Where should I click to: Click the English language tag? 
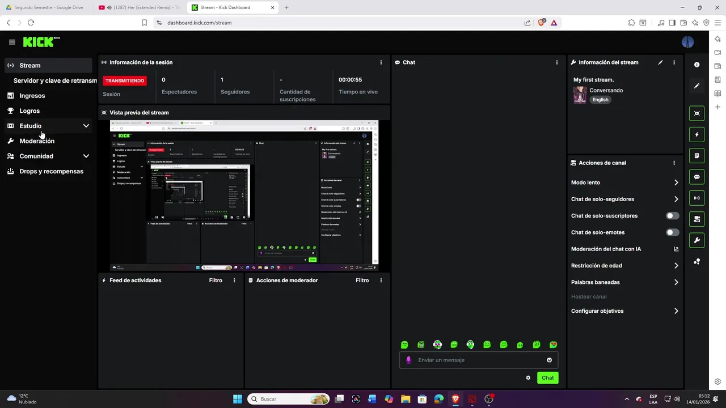point(600,100)
